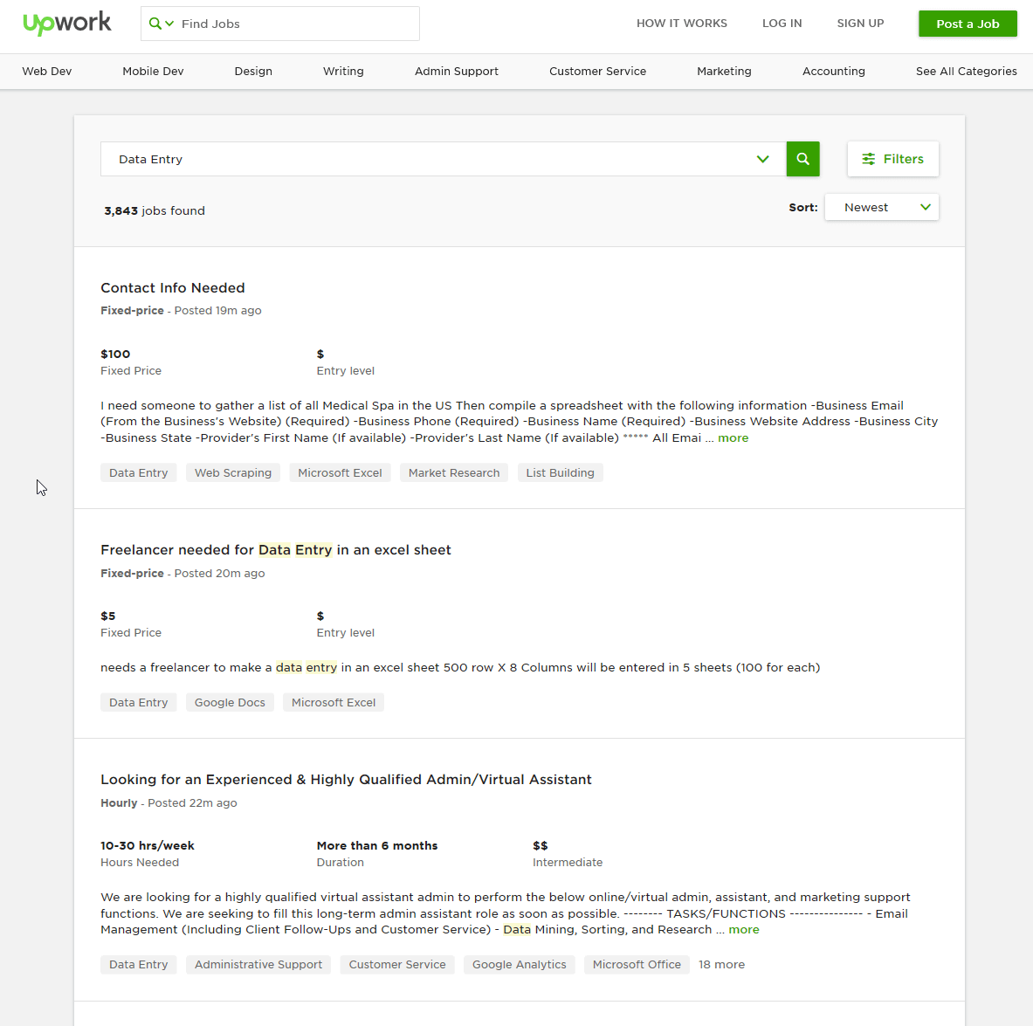Expand more of the virtual assistant description
The image size is (1033, 1026).
[744, 930]
